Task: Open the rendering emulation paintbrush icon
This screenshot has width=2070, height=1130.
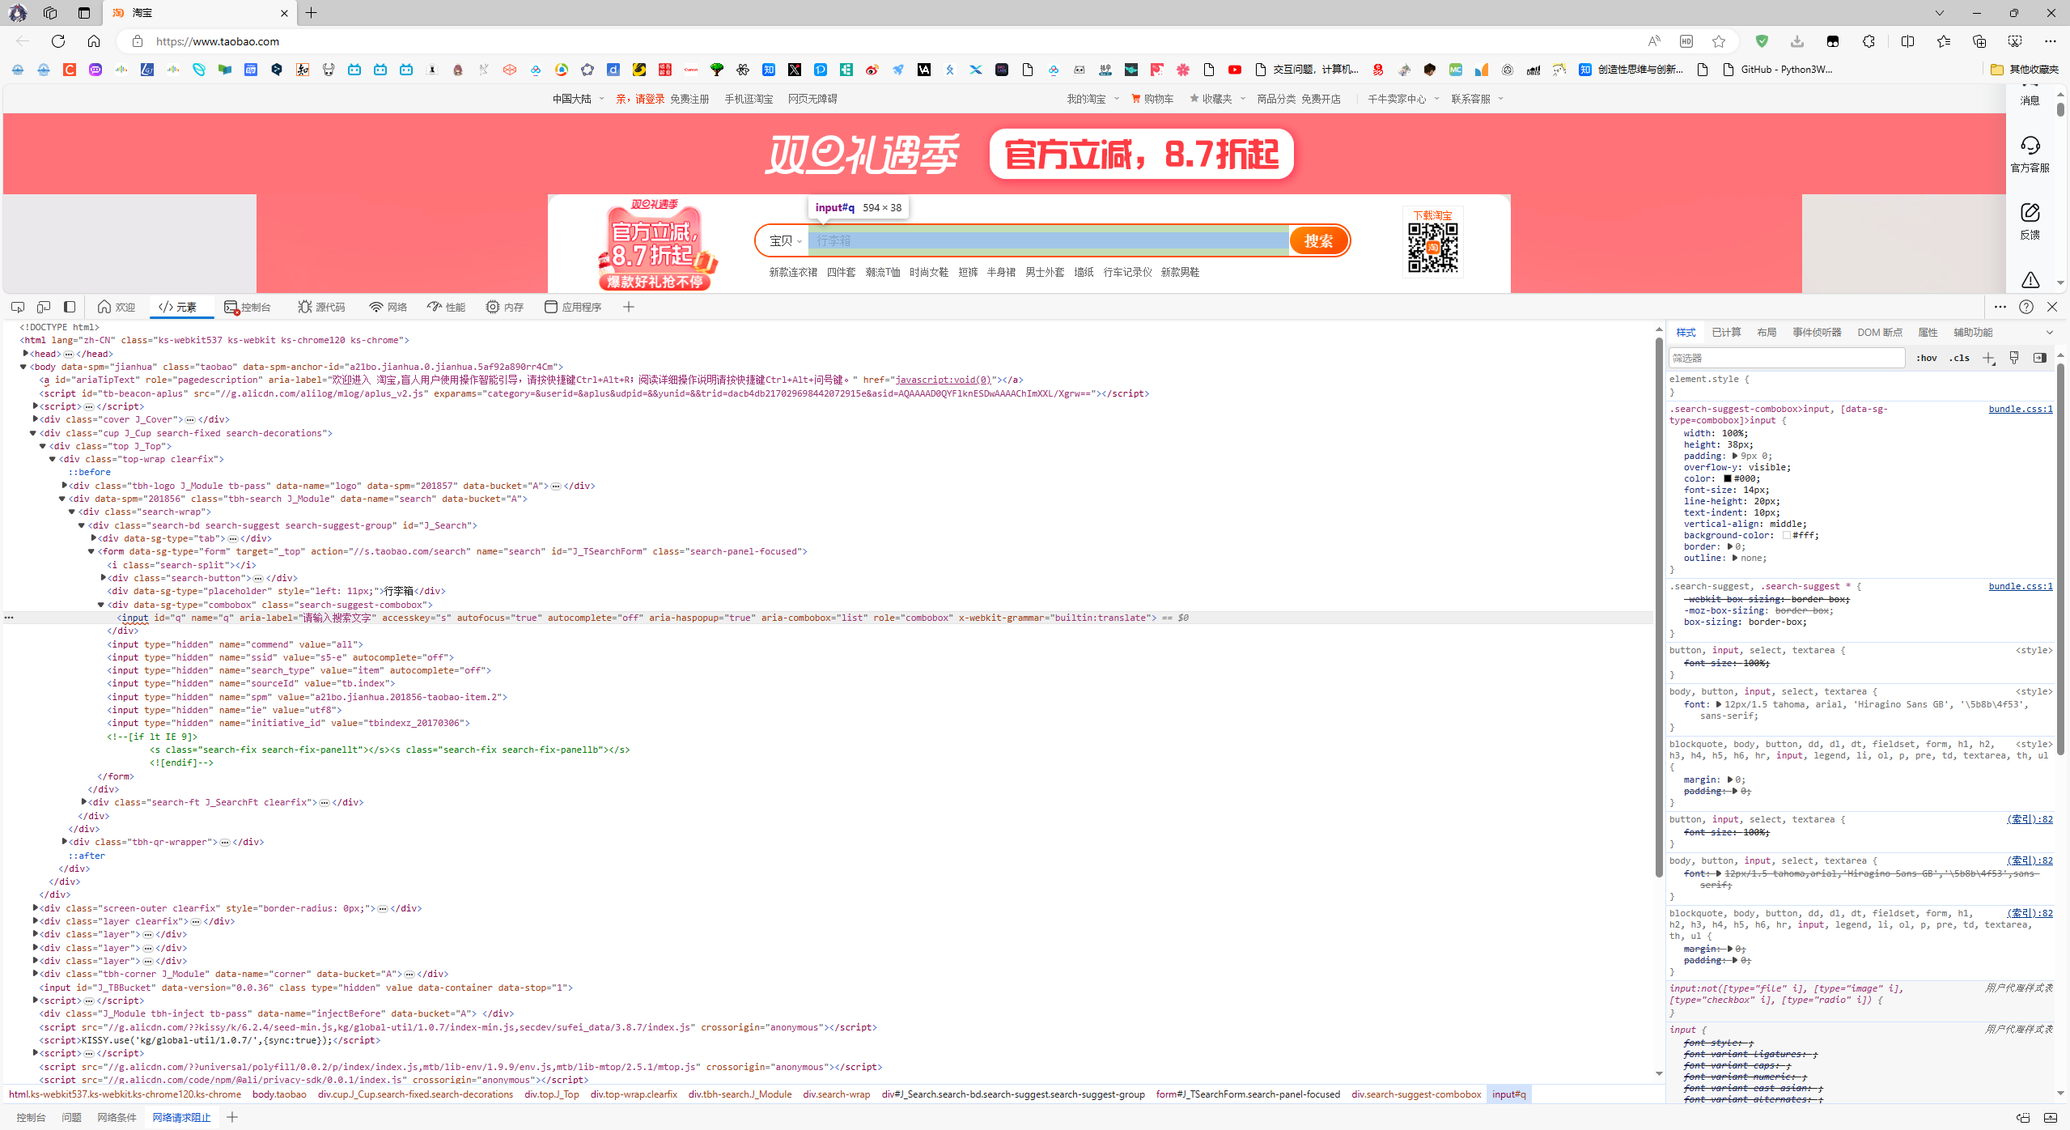Action: click(2014, 358)
